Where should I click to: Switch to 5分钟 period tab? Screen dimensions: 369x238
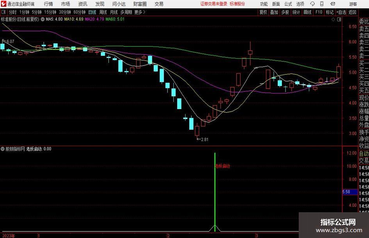click(x=37, y=12)
